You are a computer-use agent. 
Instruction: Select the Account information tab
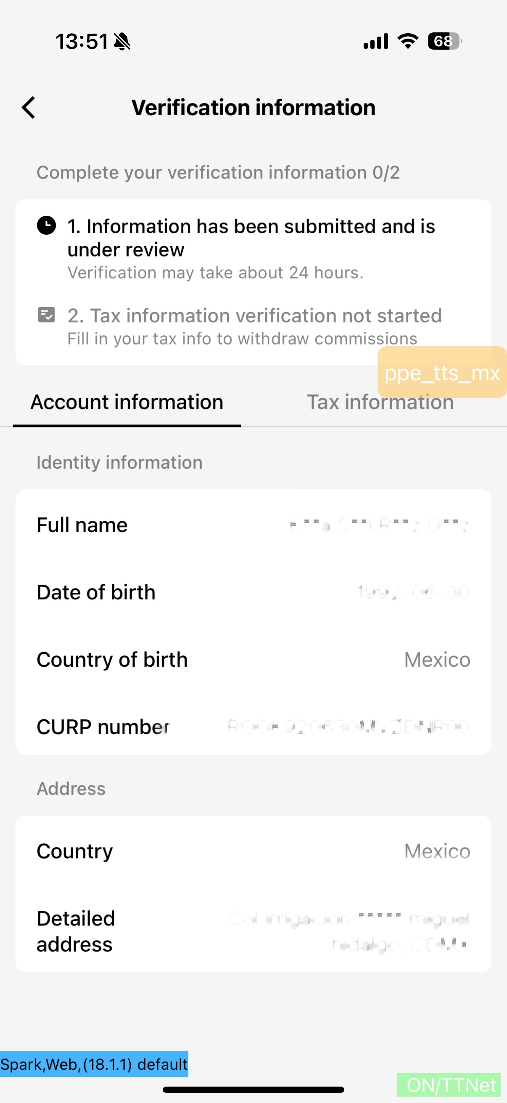point(127,403)
